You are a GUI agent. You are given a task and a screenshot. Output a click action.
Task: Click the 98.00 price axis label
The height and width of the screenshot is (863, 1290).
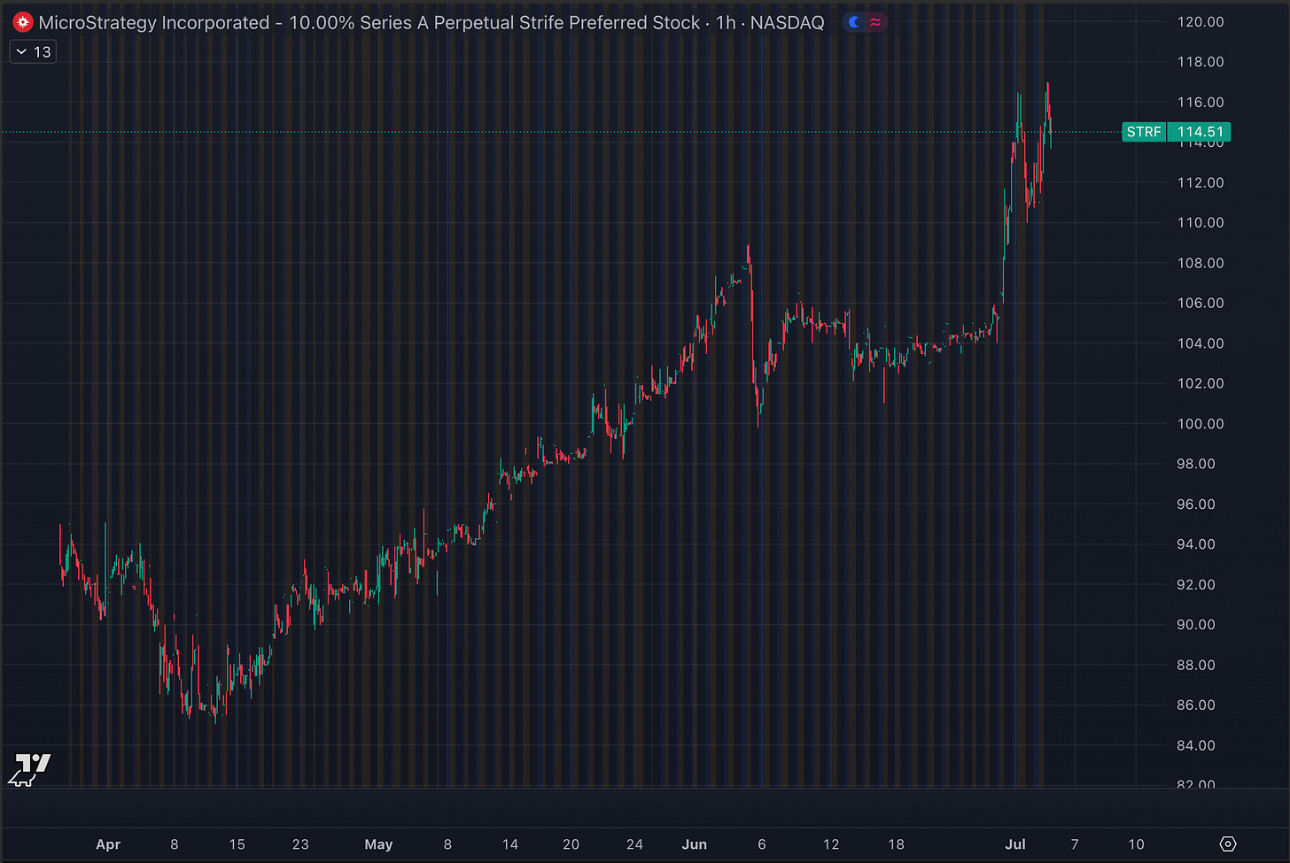coord(1196,464)
